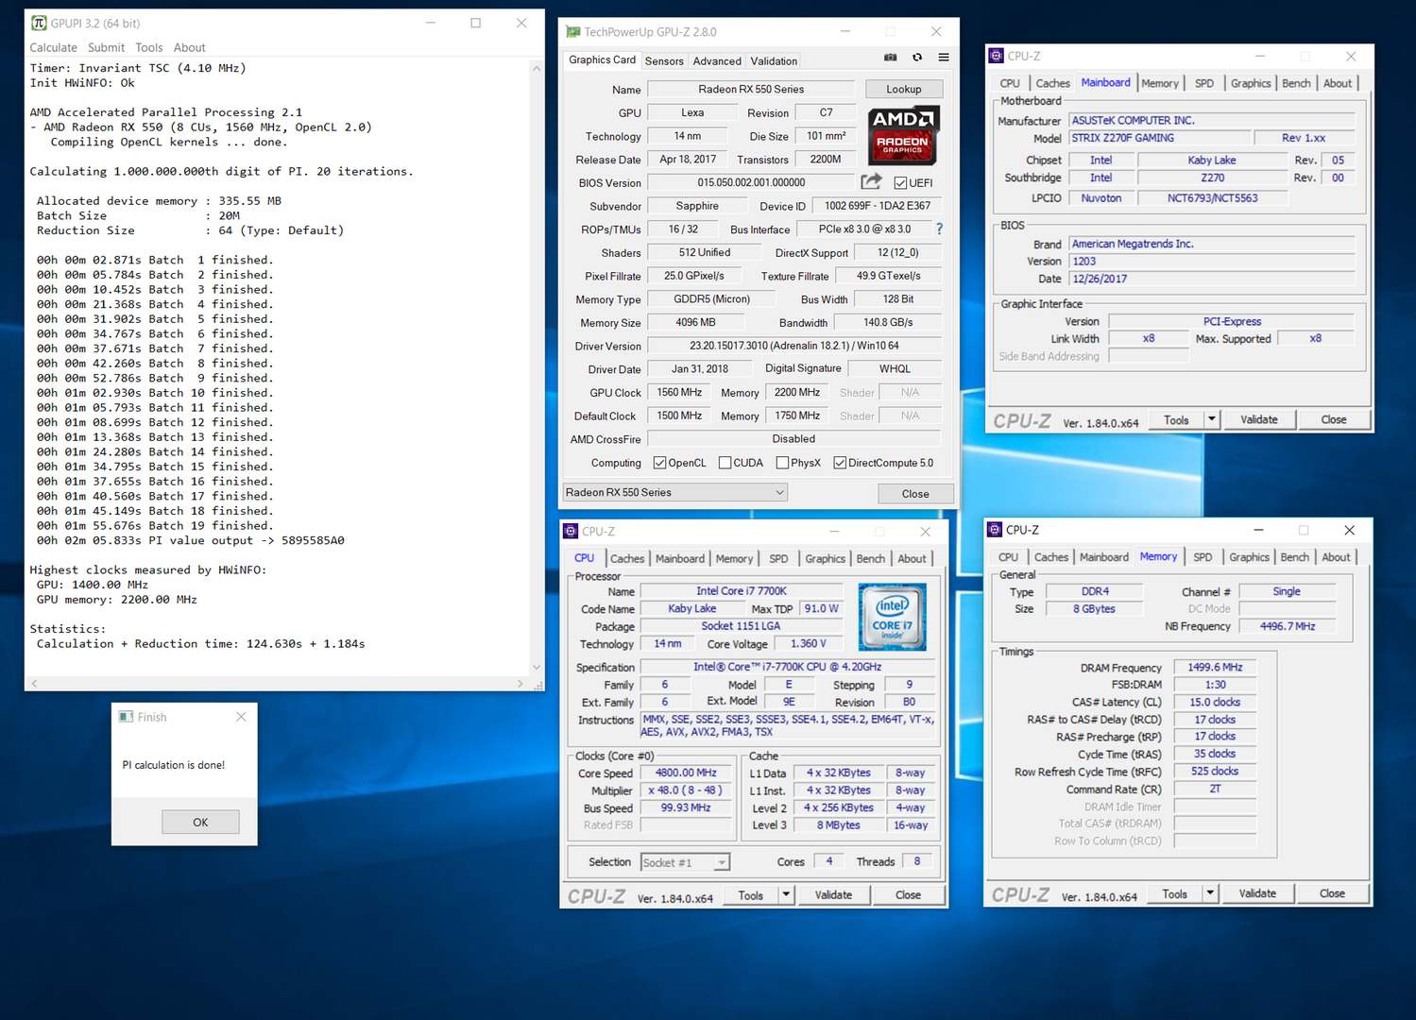Screen dimensions: 1416x1020
Task: Click the GPU Name field Radeon RX 550 Series
Action: pos(751,89)
